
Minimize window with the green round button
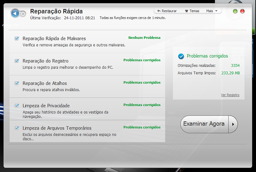[235, 11]
